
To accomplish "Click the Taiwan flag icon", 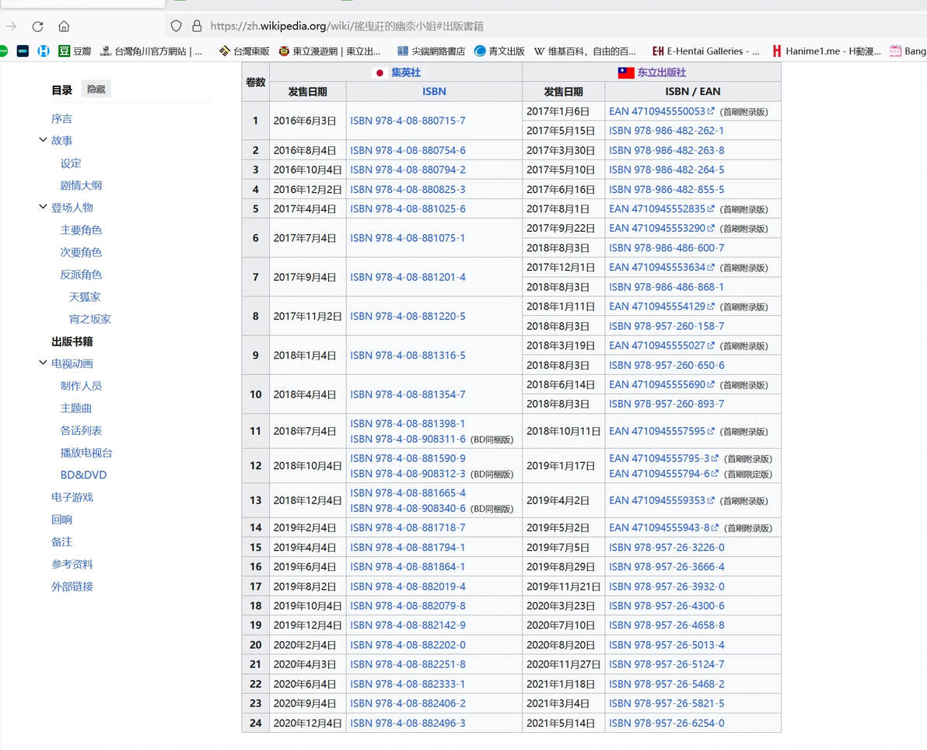I will click(626, 73).
